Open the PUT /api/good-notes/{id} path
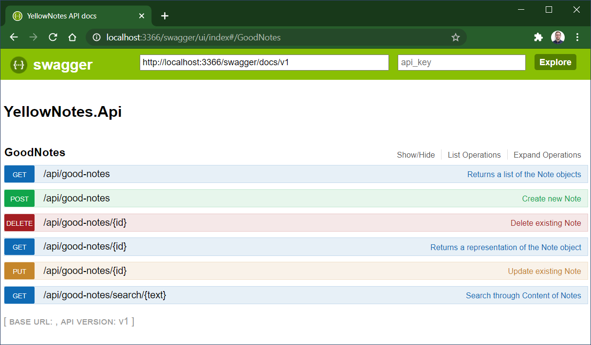 pos(85,271)
